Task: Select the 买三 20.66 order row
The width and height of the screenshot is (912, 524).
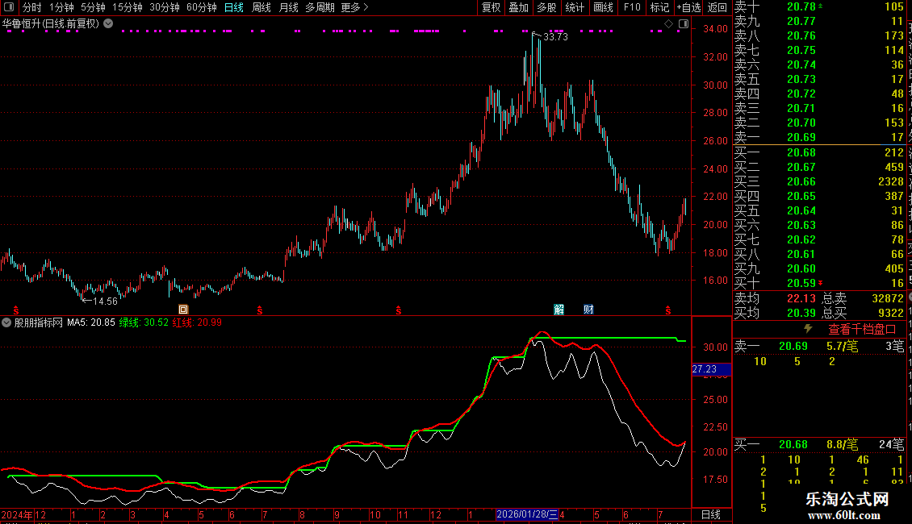Action: coord(819,181)
